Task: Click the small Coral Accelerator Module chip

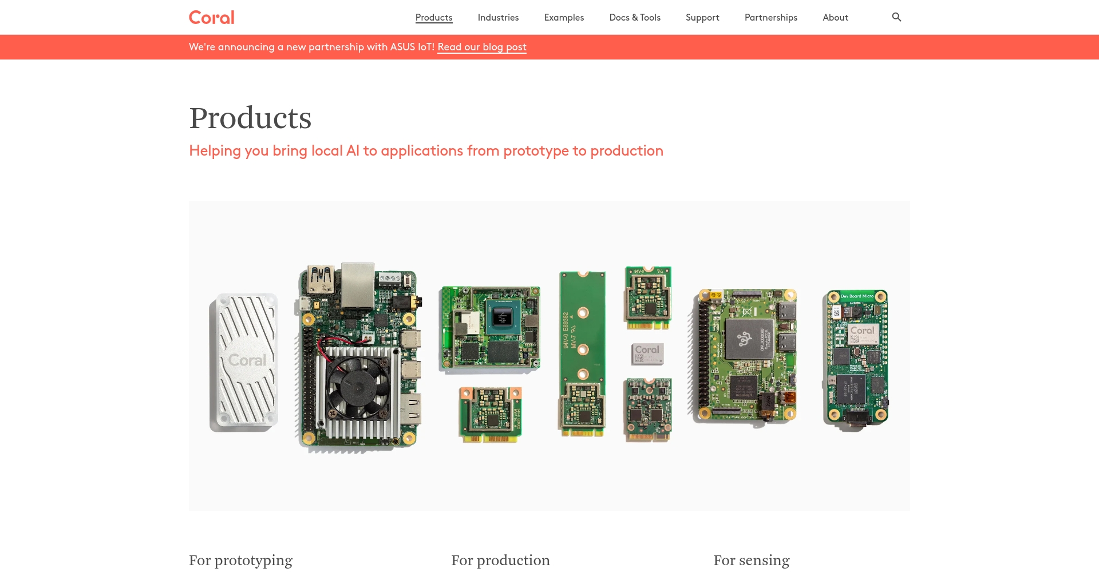Action: [x=647, y=354]
